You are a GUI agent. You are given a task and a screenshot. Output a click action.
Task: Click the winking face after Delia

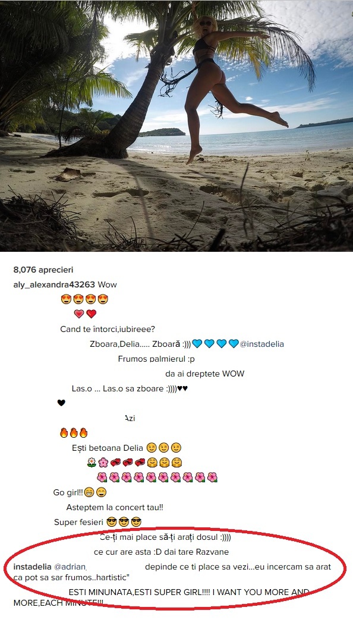(151, 448)
